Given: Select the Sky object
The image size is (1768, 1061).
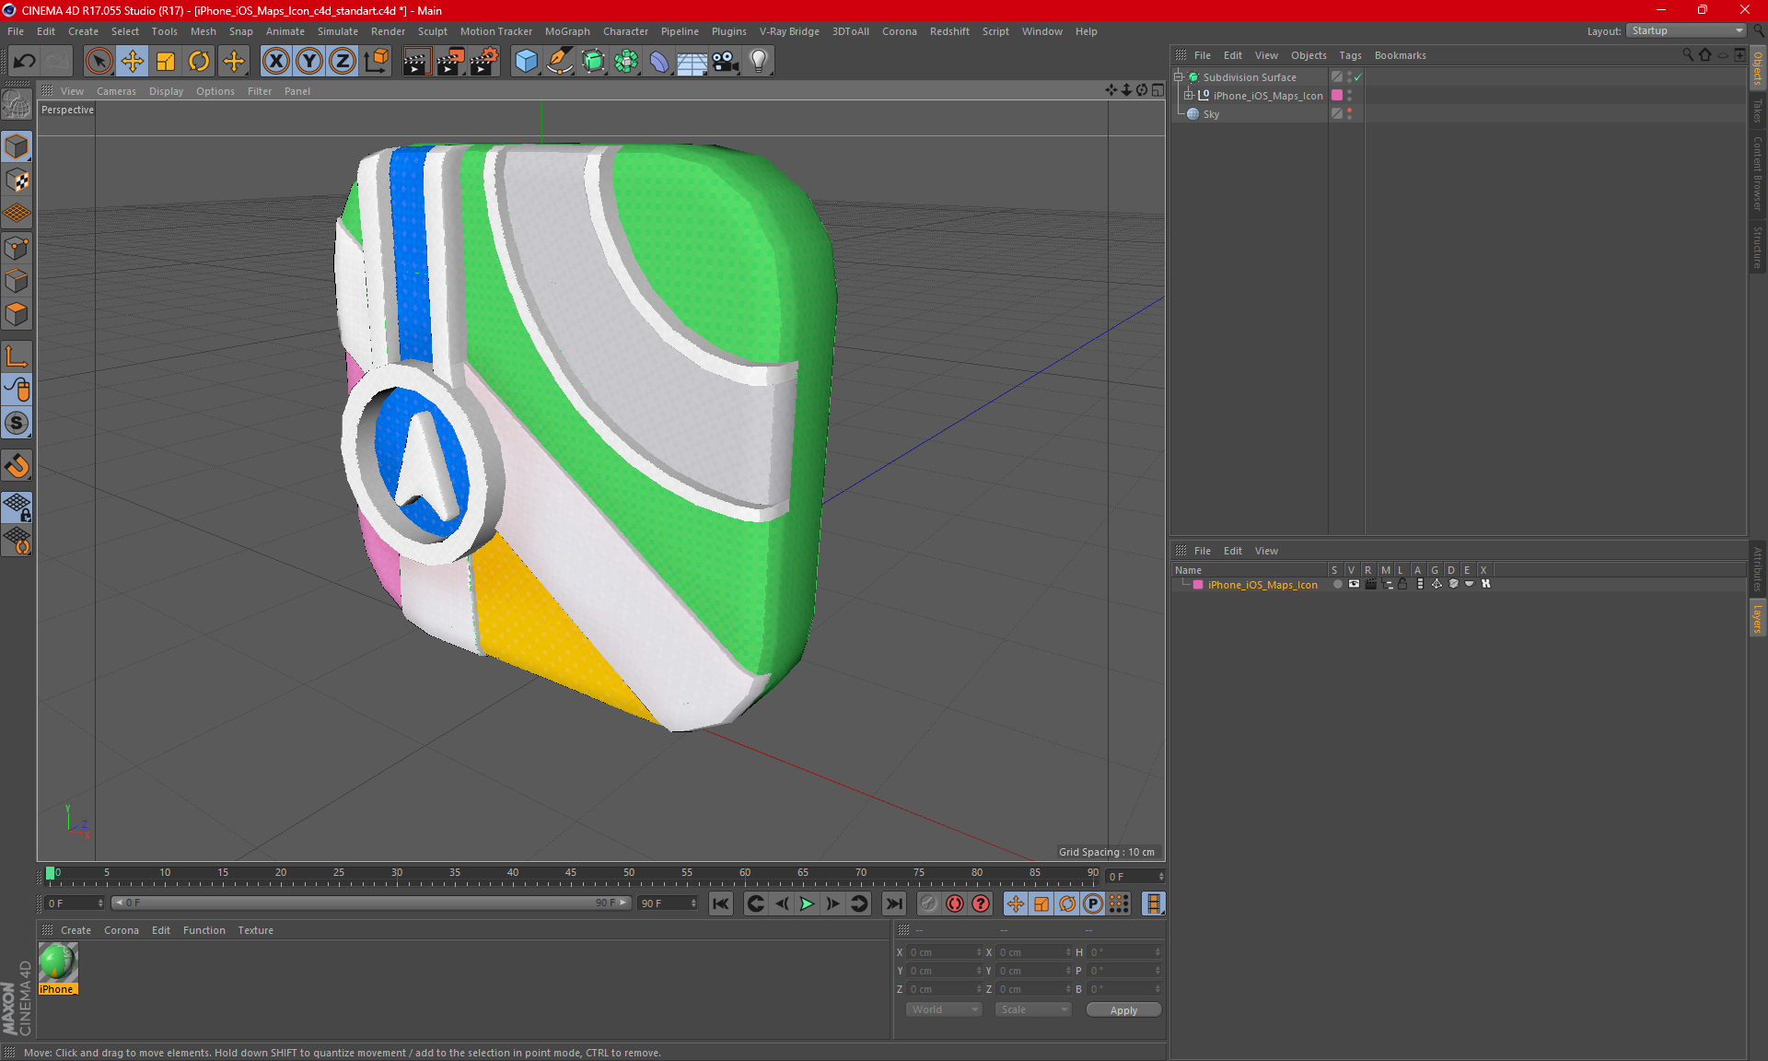Looking at the screenshot, I should (x=1211, y=114).
